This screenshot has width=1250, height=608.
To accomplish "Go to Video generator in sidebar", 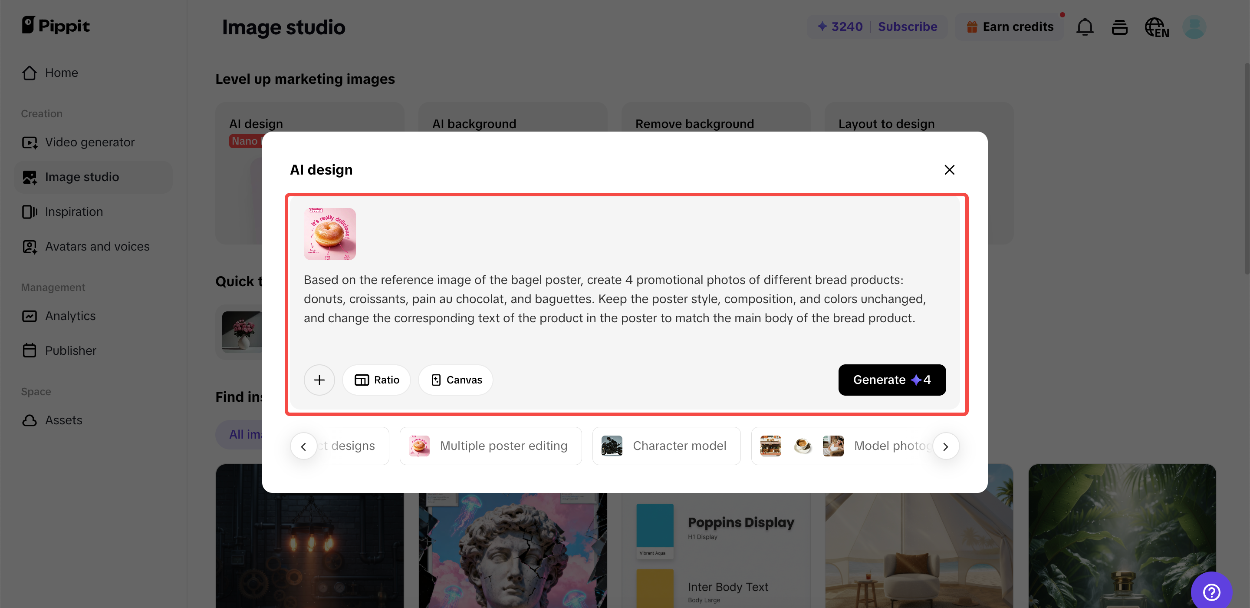I will coord(90,142).
